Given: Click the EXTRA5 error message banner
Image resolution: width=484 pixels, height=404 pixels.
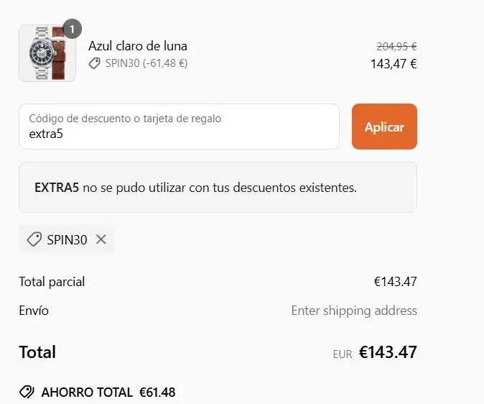Looking at the screenshot, I should tap(218, 188).
